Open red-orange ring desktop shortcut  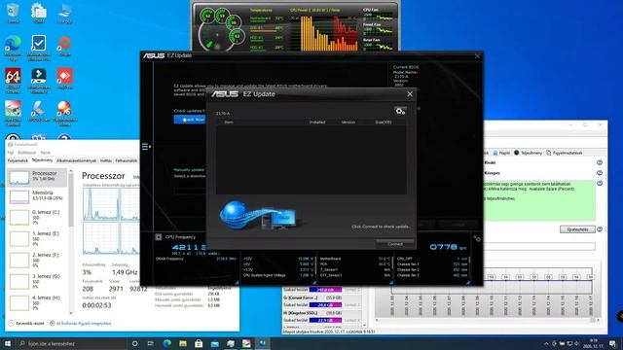(x=64, y=46)
